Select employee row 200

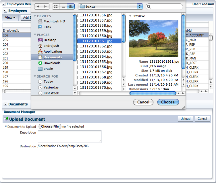point(17,63)
